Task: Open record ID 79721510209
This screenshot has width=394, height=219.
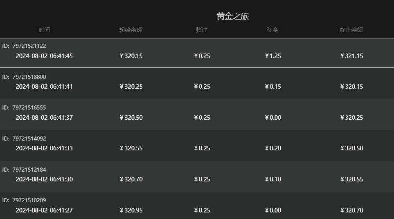Action: tap(29, 200)
